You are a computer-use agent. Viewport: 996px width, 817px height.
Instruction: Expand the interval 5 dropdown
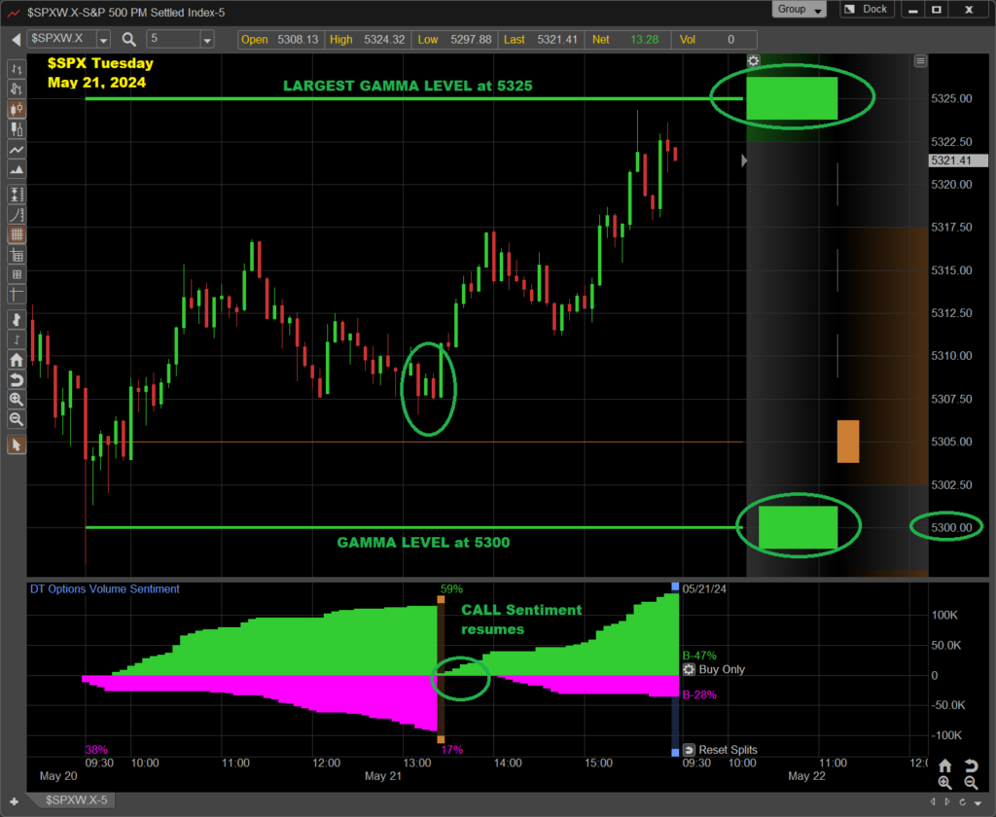206,40
